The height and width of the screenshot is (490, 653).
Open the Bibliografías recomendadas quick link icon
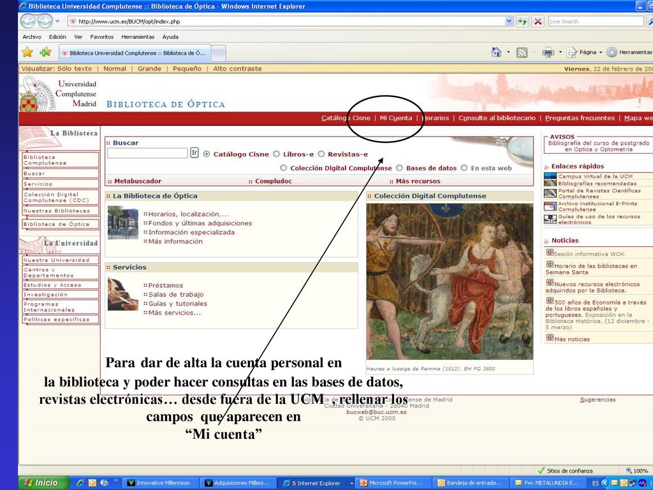point(550,183)
